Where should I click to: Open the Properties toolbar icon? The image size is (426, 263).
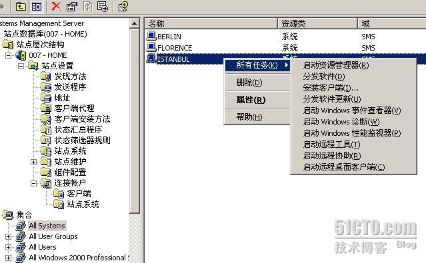pyautogui.click(x=72, y=6)
